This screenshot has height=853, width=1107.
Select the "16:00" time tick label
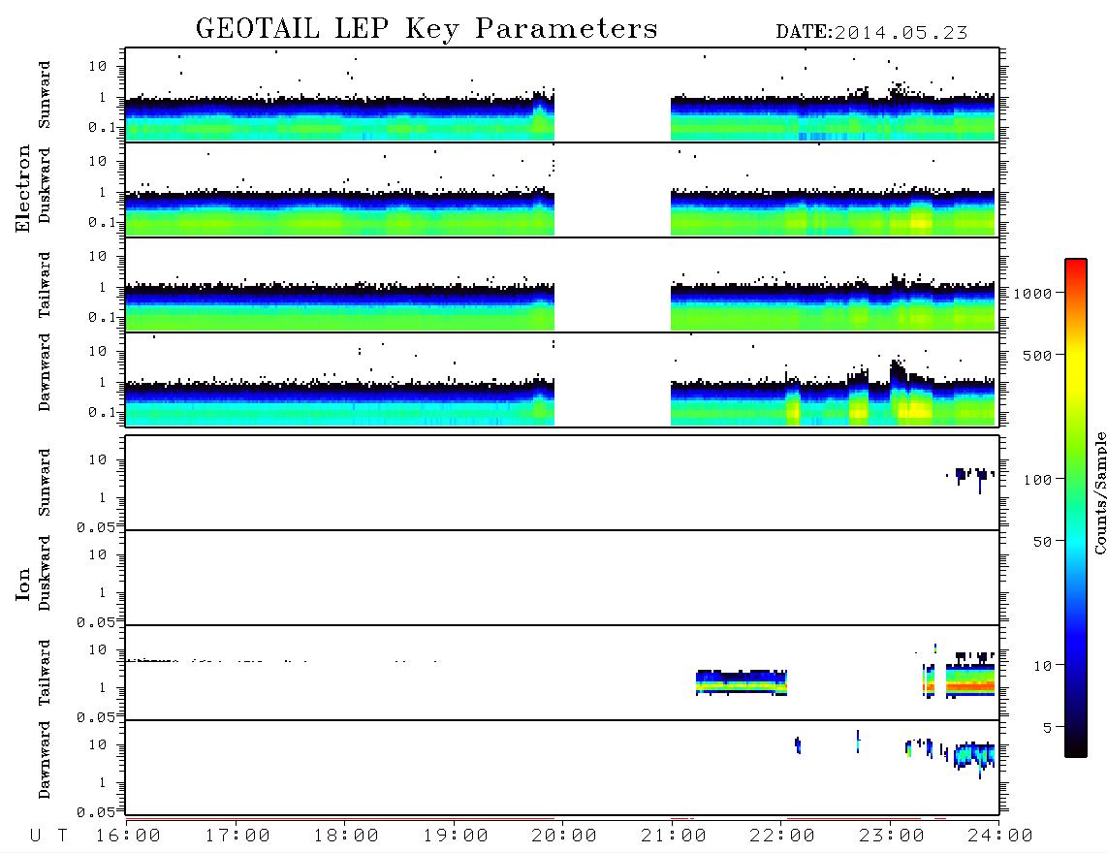[x=128, y=837]
